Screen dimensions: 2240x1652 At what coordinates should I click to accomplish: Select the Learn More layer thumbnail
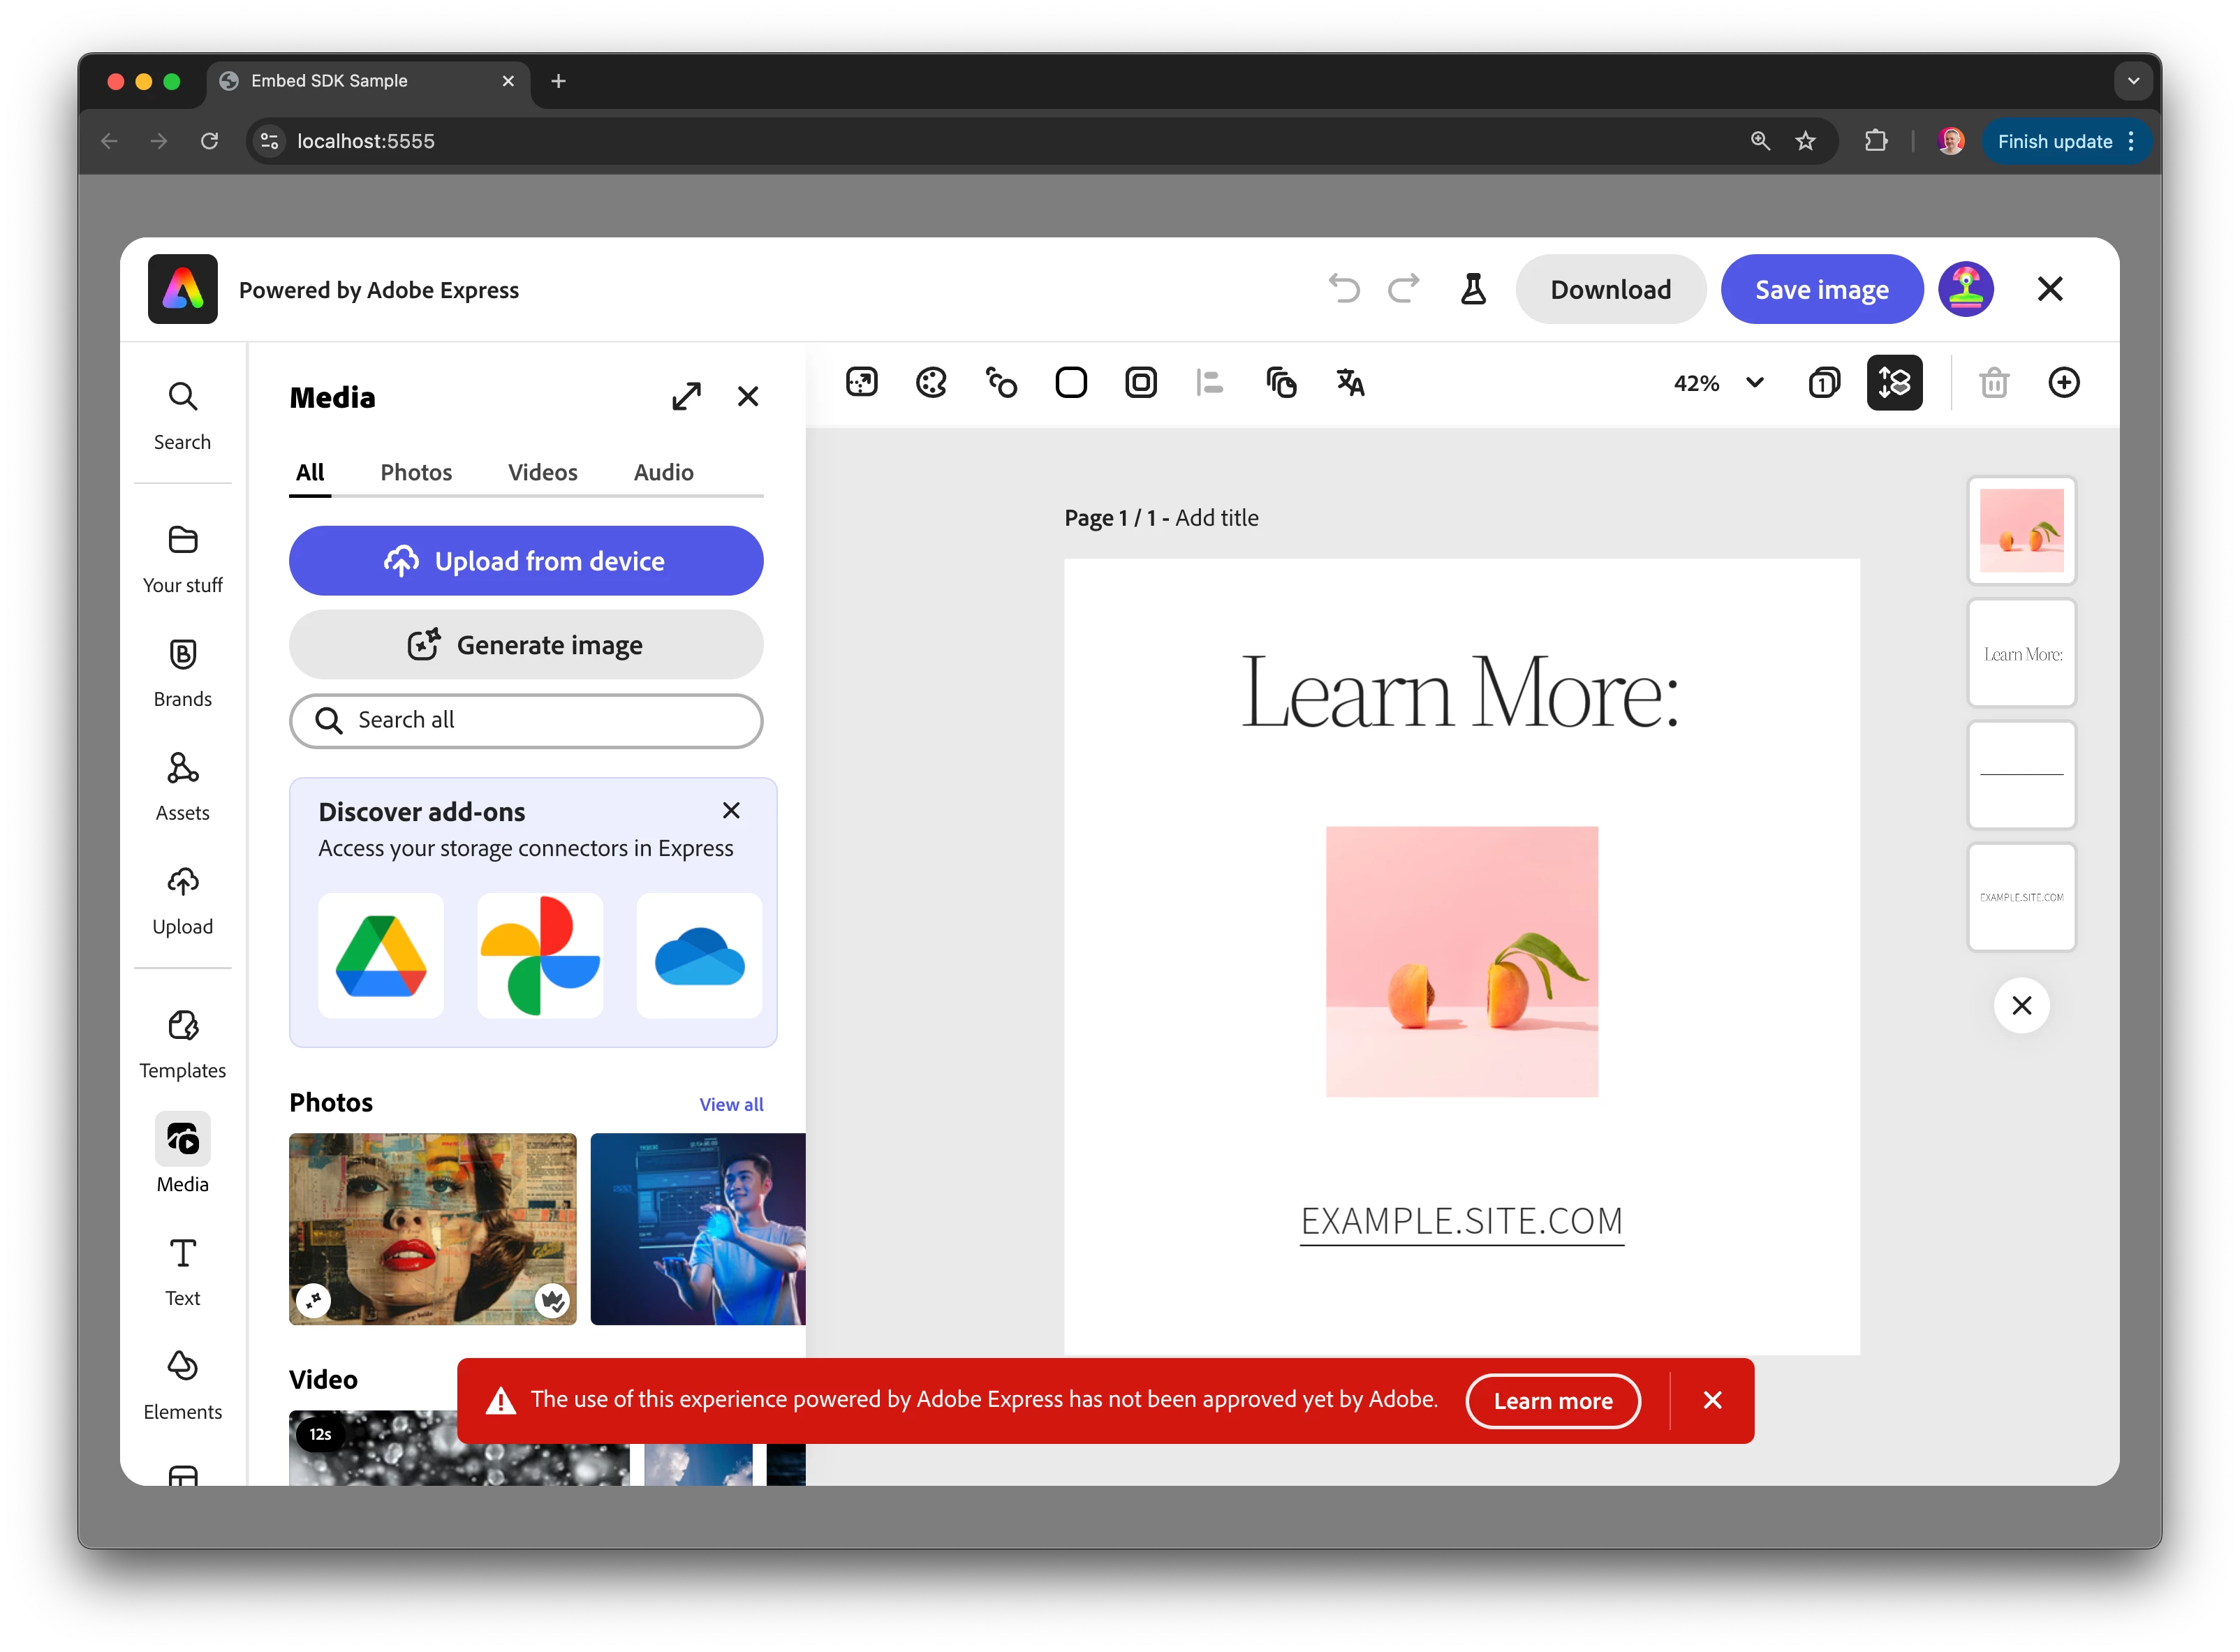pos(2021,654)
